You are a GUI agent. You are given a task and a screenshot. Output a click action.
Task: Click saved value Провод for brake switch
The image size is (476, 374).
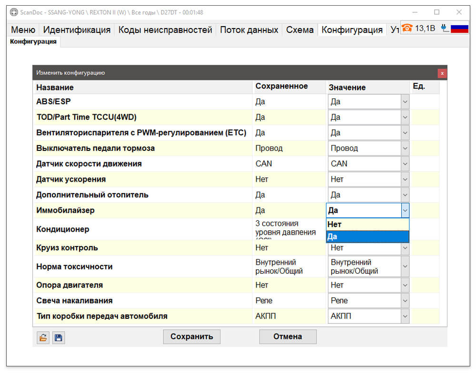pos(269,148)
